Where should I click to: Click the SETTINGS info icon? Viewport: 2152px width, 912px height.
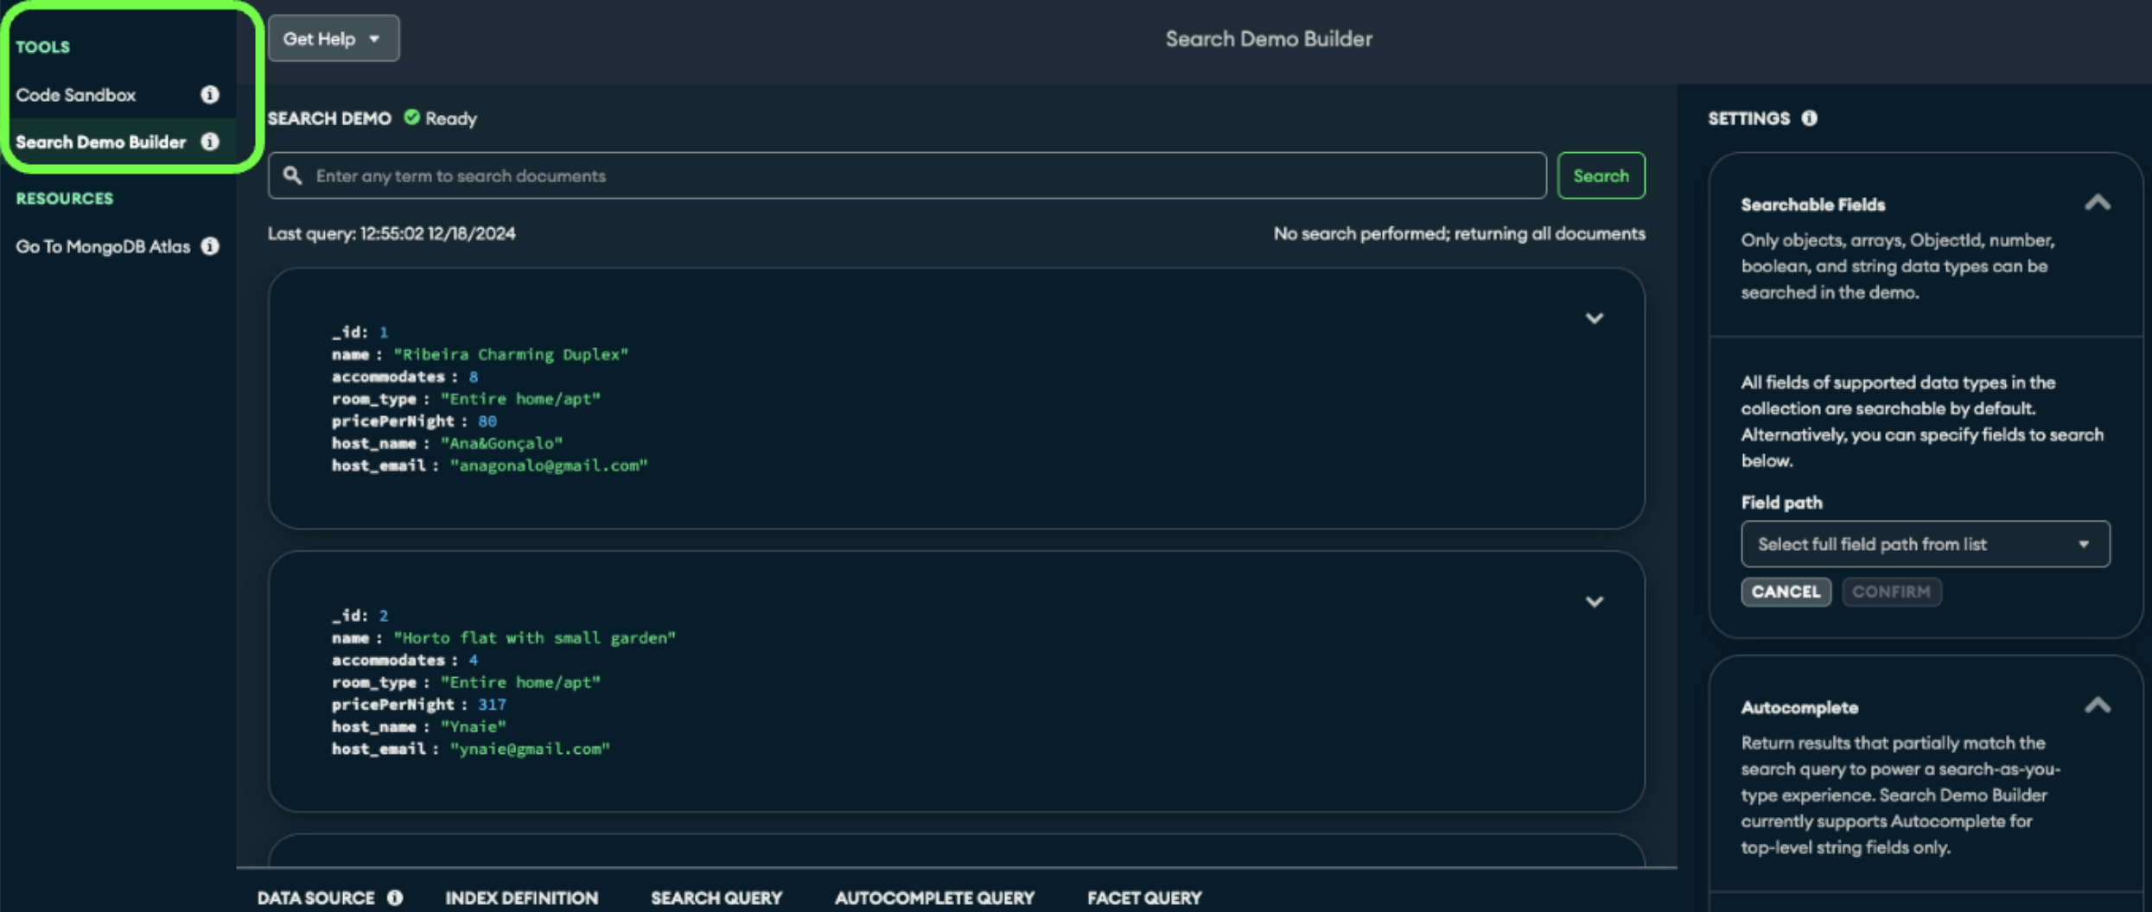(1810, 118)
